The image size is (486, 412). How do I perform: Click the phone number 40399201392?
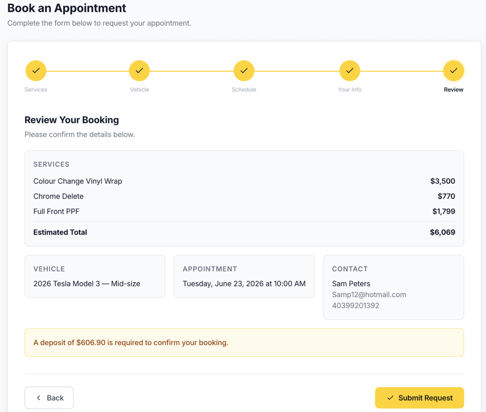(x=356, y=305)
